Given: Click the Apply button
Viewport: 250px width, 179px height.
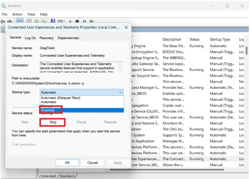Looking at the screenshot, I should (118, 163).
